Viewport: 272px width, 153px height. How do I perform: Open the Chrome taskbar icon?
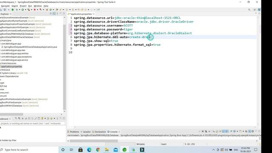[98, 150]
